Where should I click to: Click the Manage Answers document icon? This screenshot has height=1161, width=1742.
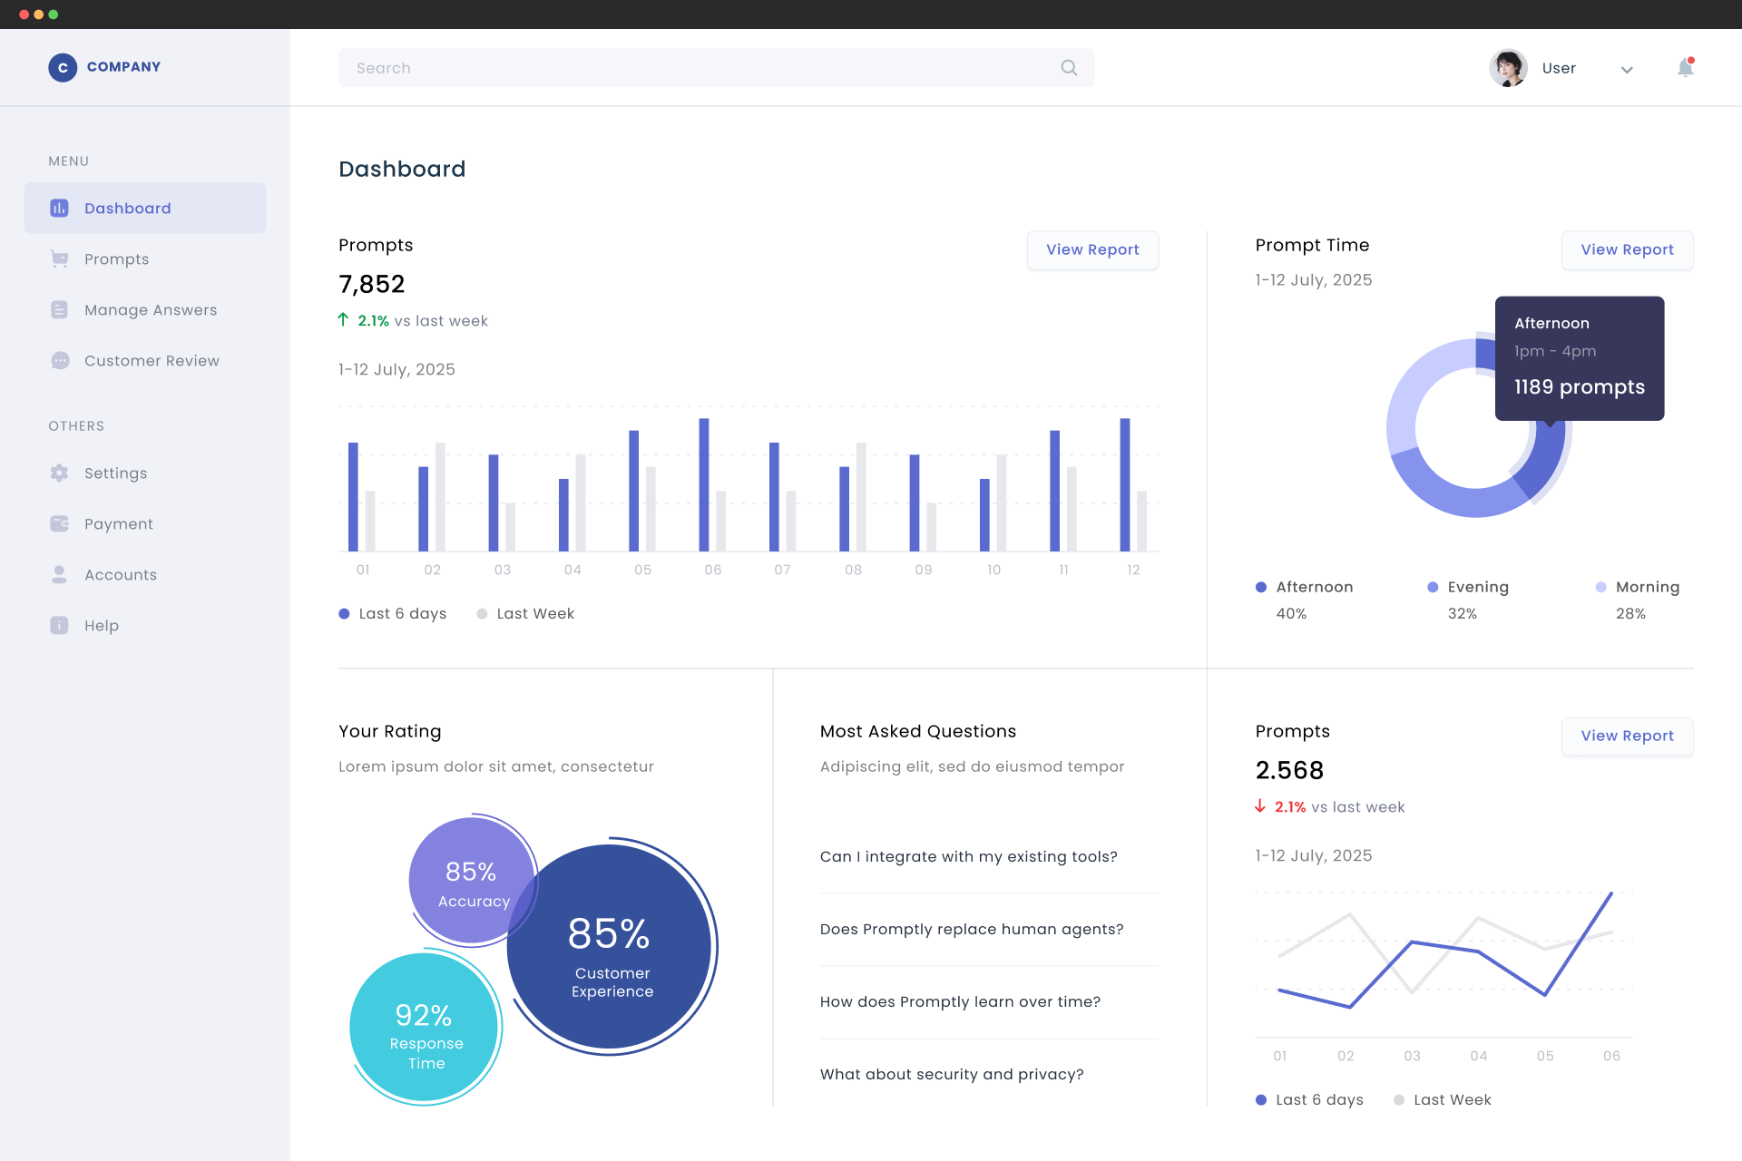[60, 310]
